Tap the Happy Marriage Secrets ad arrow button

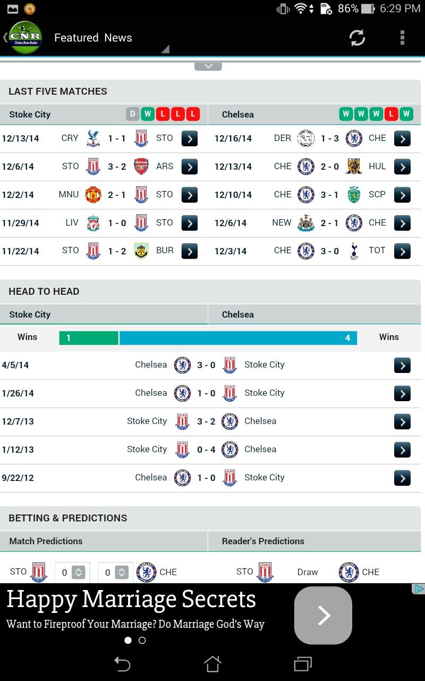pyautogui.click(x=323, y=615)
